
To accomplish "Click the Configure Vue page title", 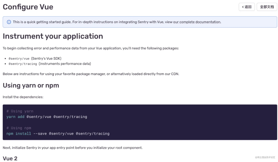I will pyautogui.click(x=28, y=7).
